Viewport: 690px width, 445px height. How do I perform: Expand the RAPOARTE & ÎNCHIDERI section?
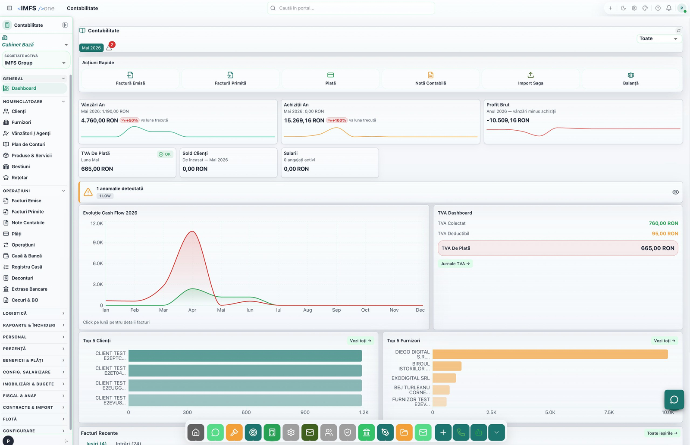click(x=34, y=325)
